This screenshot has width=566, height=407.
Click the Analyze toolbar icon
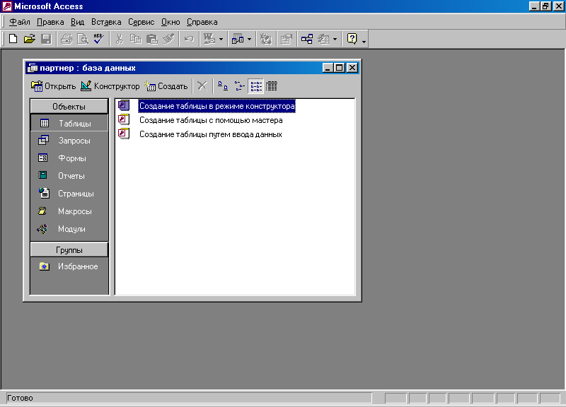click(x=238, y=39)
